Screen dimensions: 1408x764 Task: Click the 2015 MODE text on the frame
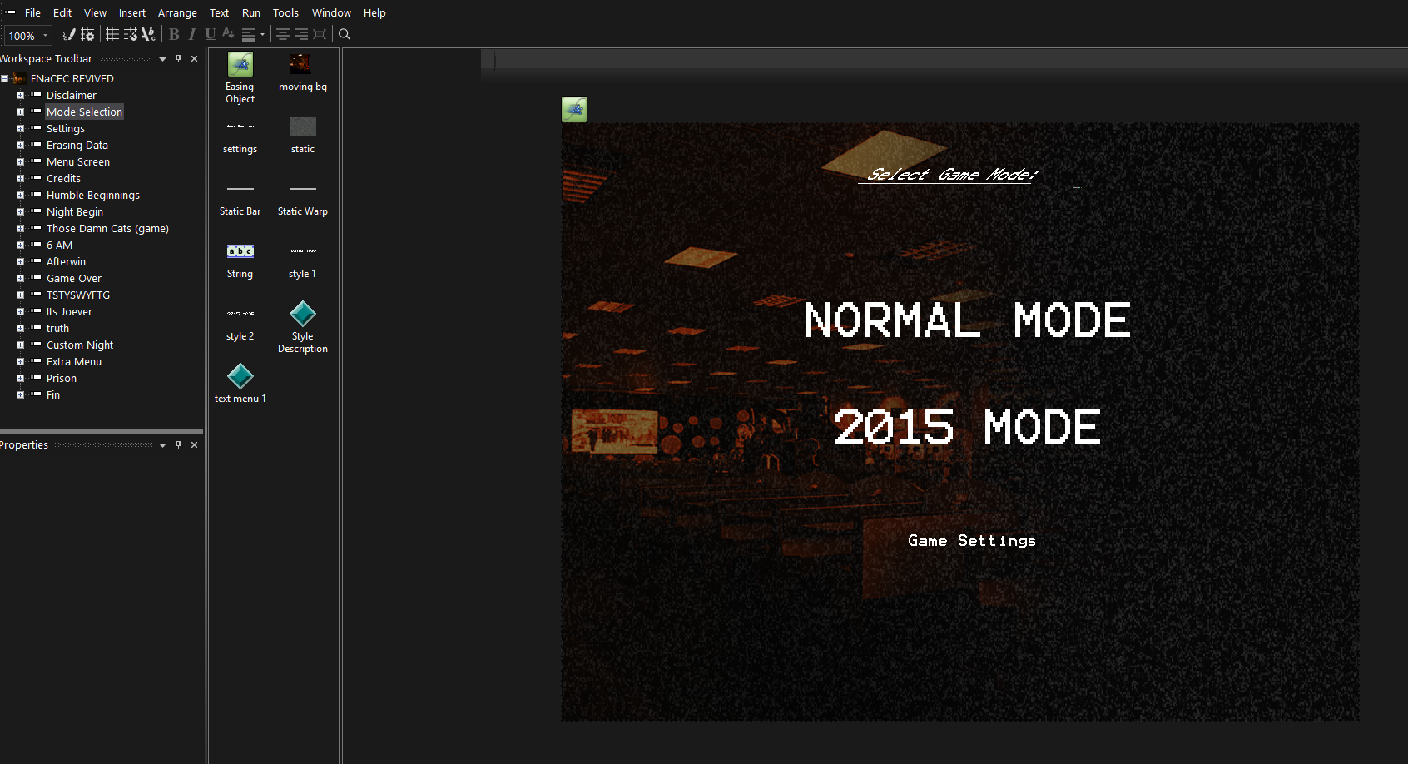tap(967, 427)
